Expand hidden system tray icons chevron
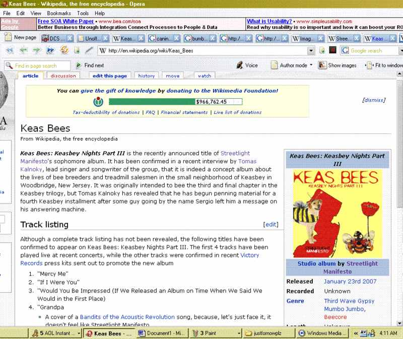Screen dimensions: 403x339 pyautogui.click(x=356, y=333)
